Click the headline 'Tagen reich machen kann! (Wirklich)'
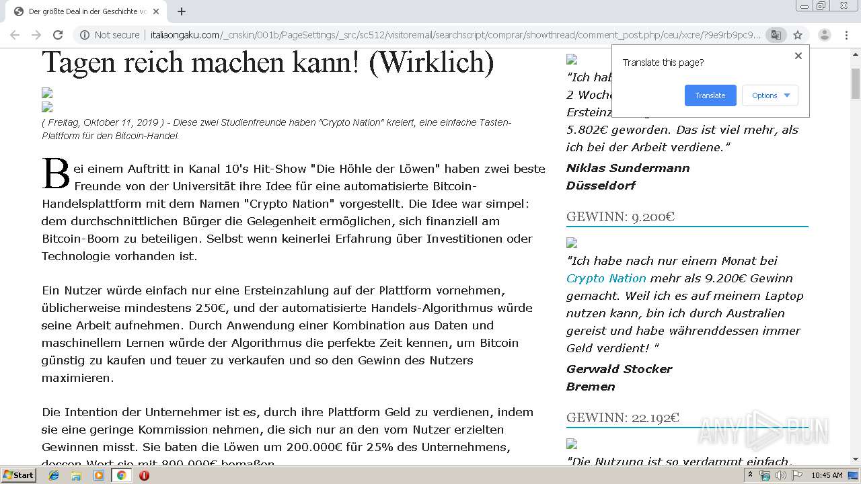861x484 pixels. click(x=268, y=63)
